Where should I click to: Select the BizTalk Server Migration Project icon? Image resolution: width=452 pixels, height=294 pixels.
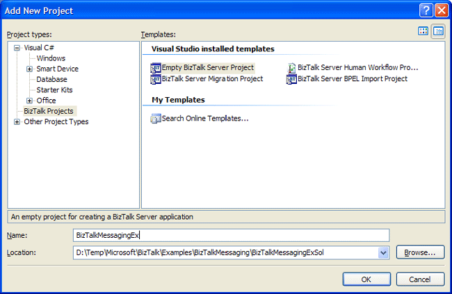[x=156, y=79]
